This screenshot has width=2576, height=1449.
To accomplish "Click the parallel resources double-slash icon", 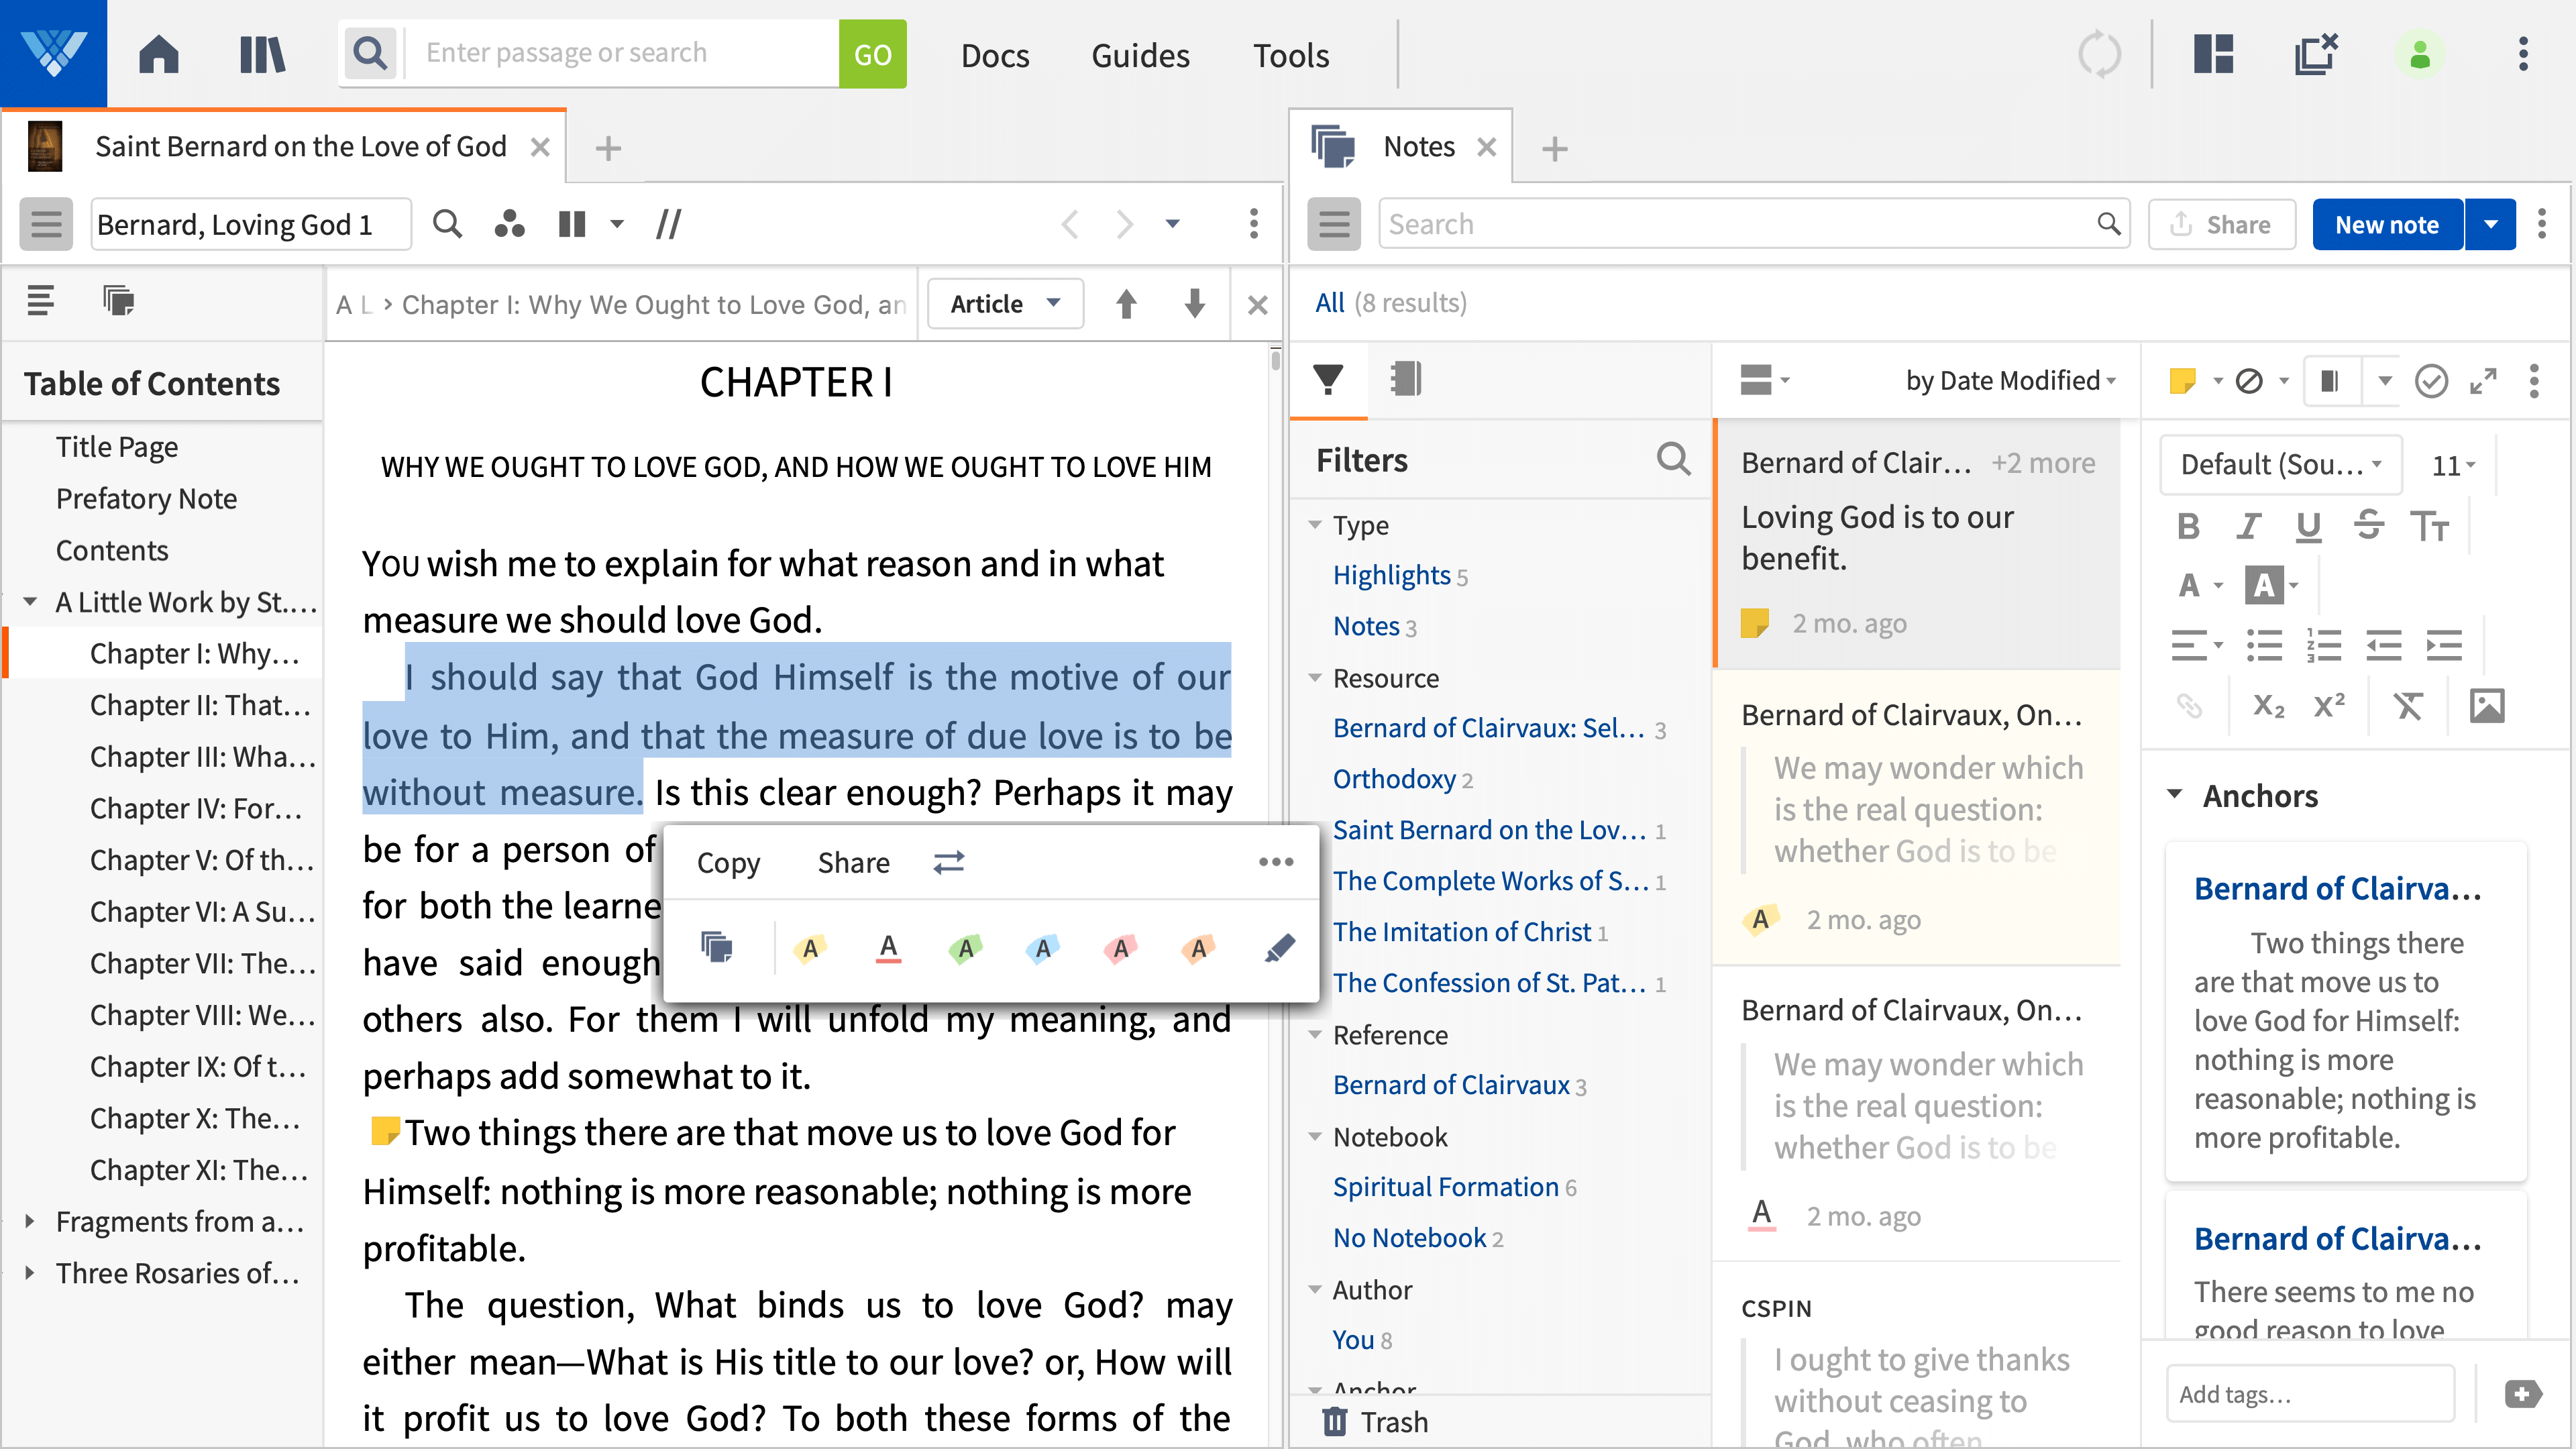I will pos(668,223).
